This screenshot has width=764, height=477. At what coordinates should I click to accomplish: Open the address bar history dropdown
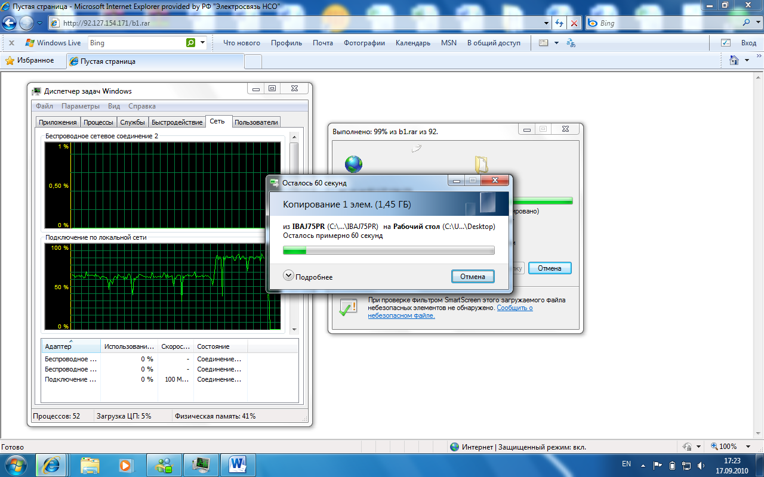point(547,23)
